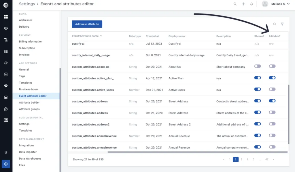Image resolution: width=295 pixels, height=172 pixels.
Task: Sort by Event/Attribute name column arrow
Action: point(101,36)
